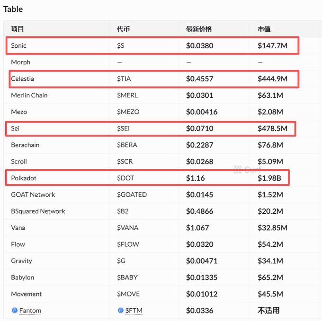
Task: Click GOAT Network market cap $1.52M
Action: [x=270, y=195]
